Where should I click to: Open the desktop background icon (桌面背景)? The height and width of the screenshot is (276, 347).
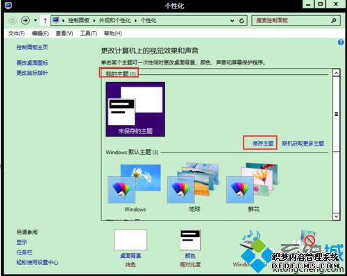click(x=130, y=240)
